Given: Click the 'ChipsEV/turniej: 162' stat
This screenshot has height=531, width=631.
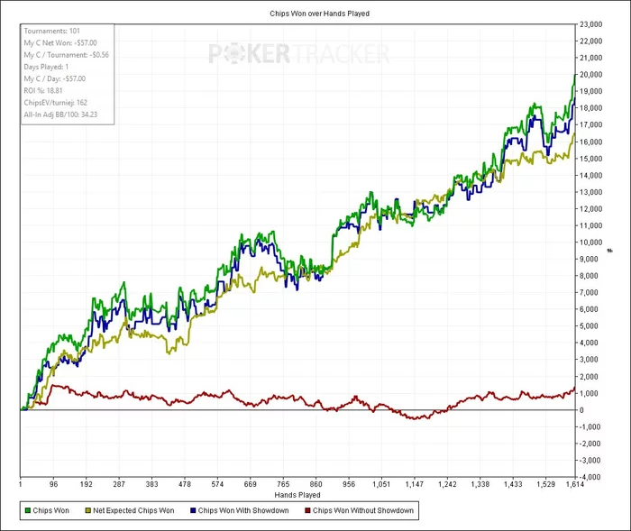Looking at the screenshot, I should [56, 103].
